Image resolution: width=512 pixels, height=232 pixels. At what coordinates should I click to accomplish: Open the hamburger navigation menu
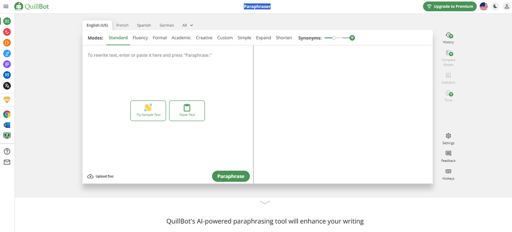tap(6, 6)
